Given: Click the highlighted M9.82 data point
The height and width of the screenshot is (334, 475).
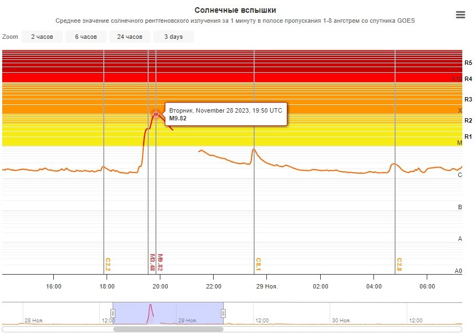Looking at the screenshot, I should [156, 114].
